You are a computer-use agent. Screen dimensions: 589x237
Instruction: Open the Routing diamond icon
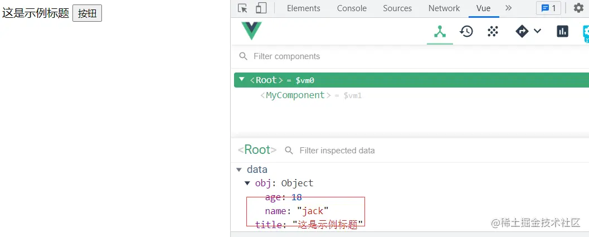[x=522, y=31]
